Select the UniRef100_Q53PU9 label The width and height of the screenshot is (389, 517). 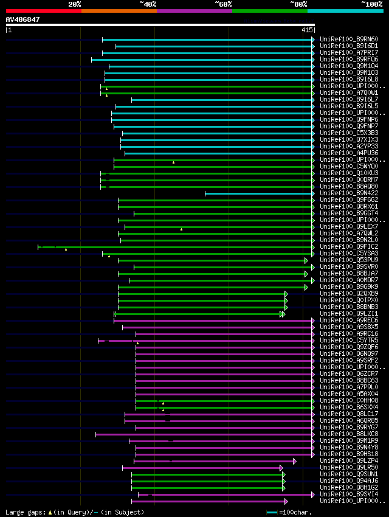point(349,260)
